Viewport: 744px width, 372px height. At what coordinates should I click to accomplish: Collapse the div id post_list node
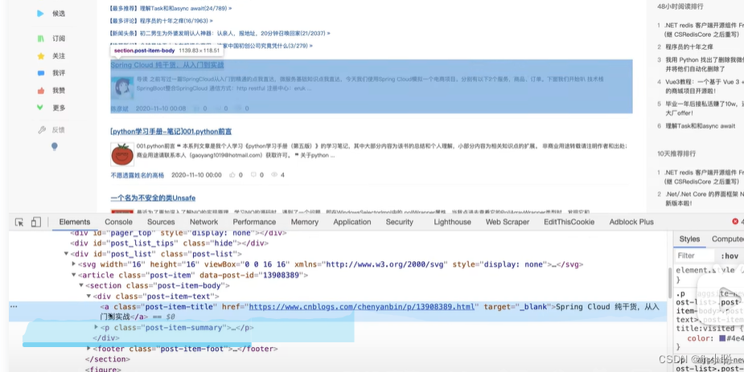pos(66,254)
